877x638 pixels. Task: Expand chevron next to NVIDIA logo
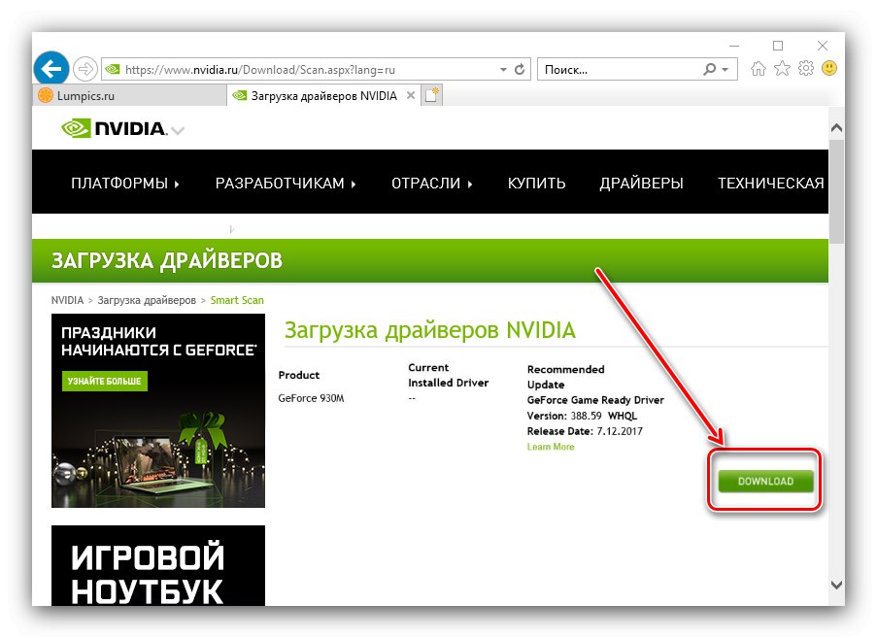coord(178,131)
